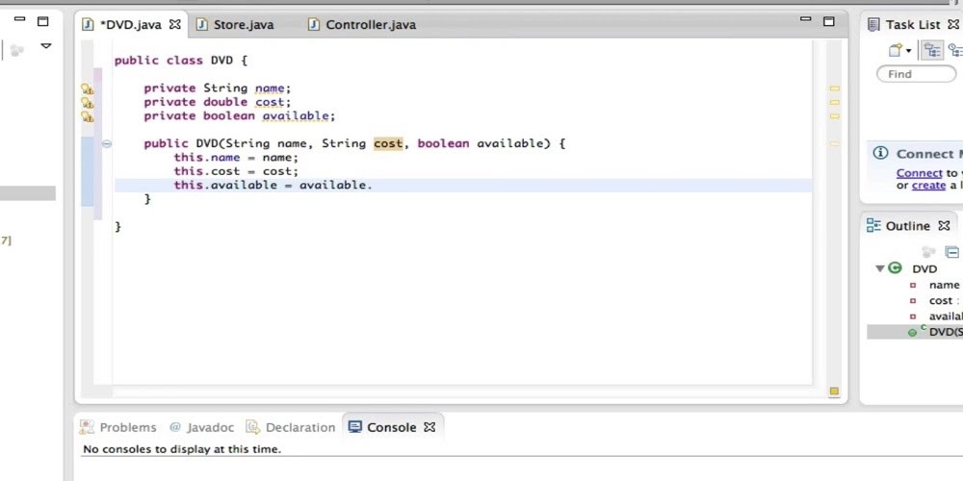This screenshot has height=481, width=963.
Task: Close the Console view with its X icon
Action: (x=429, y=427)
